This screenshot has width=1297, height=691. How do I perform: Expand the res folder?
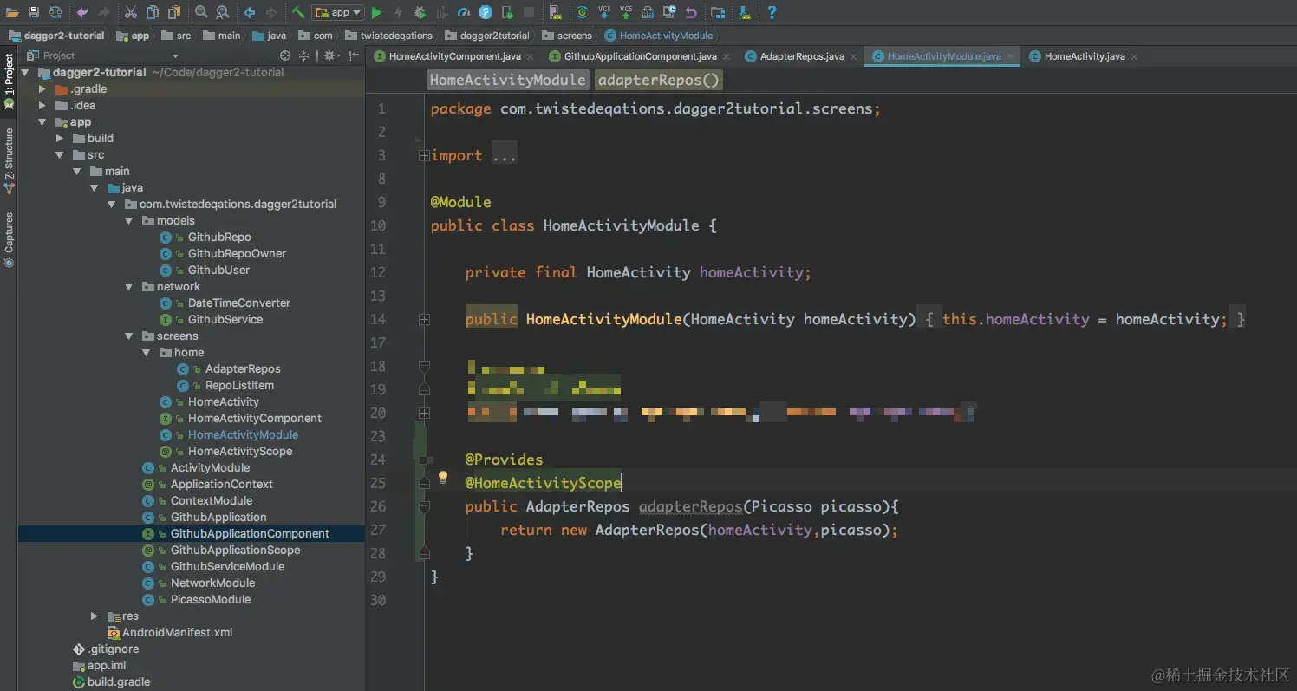pos(95,616)
